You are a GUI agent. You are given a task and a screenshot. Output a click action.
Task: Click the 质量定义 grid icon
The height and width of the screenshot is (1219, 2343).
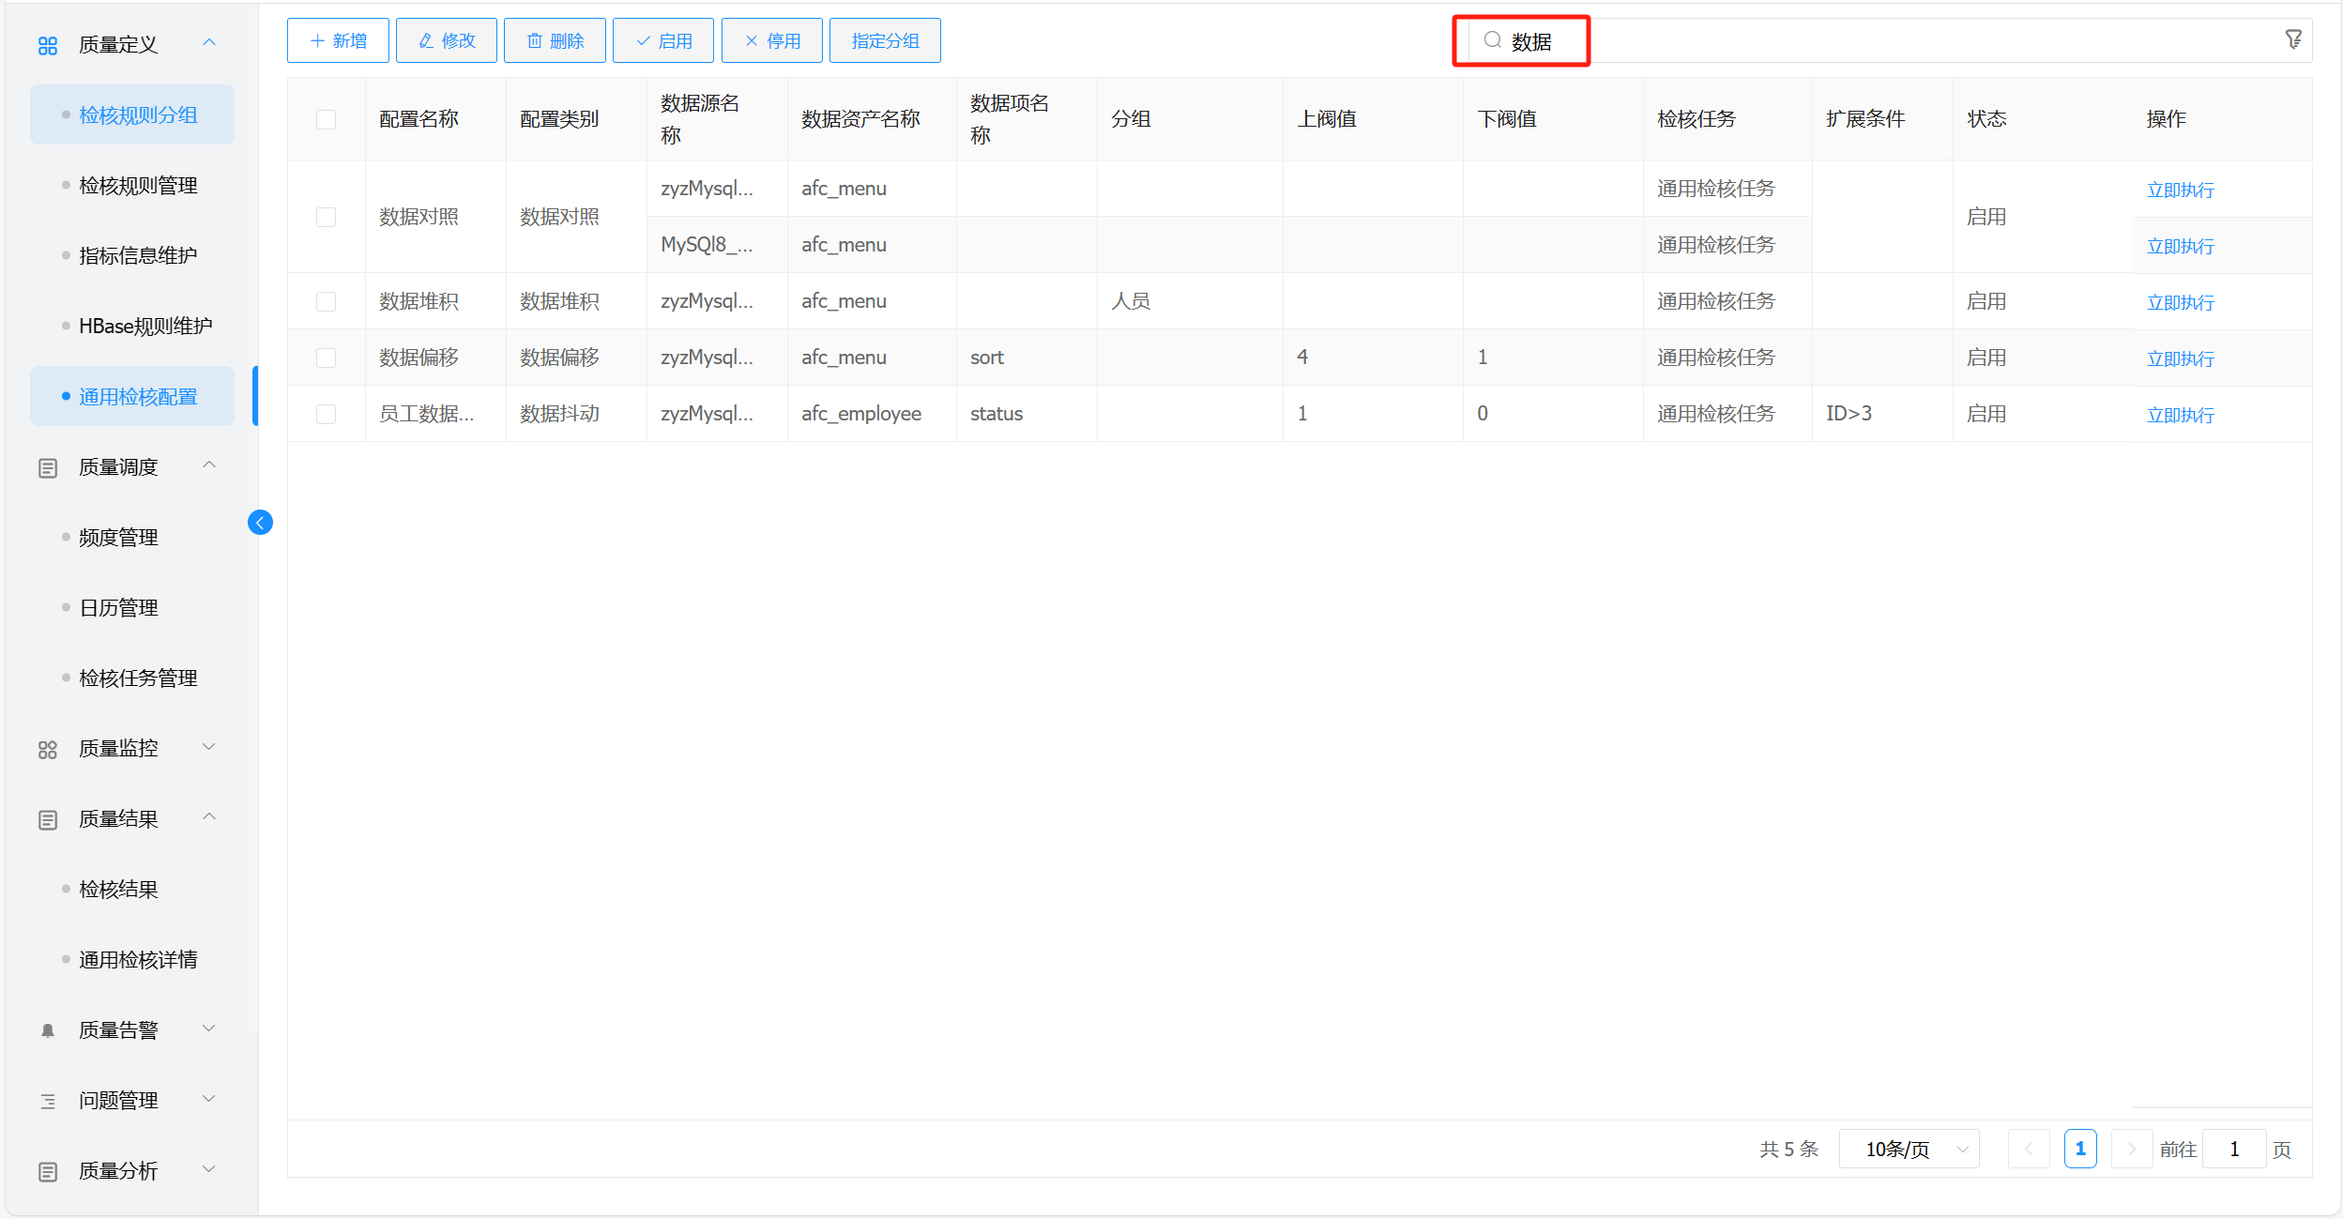coord(48,45)
